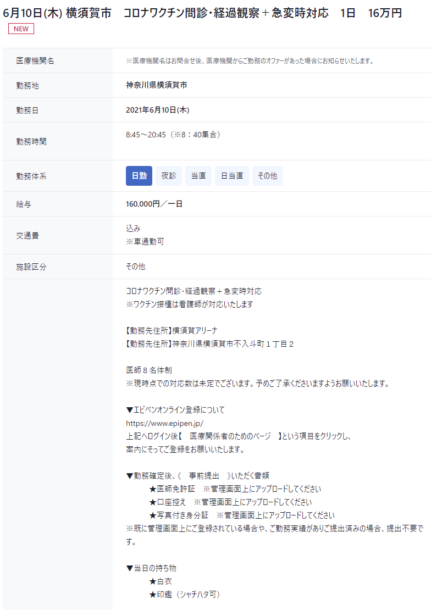This screenshot has width=431, height=610.
Task: Click the salary value 160,000円／一日
Action: click(x=154, y=204)
